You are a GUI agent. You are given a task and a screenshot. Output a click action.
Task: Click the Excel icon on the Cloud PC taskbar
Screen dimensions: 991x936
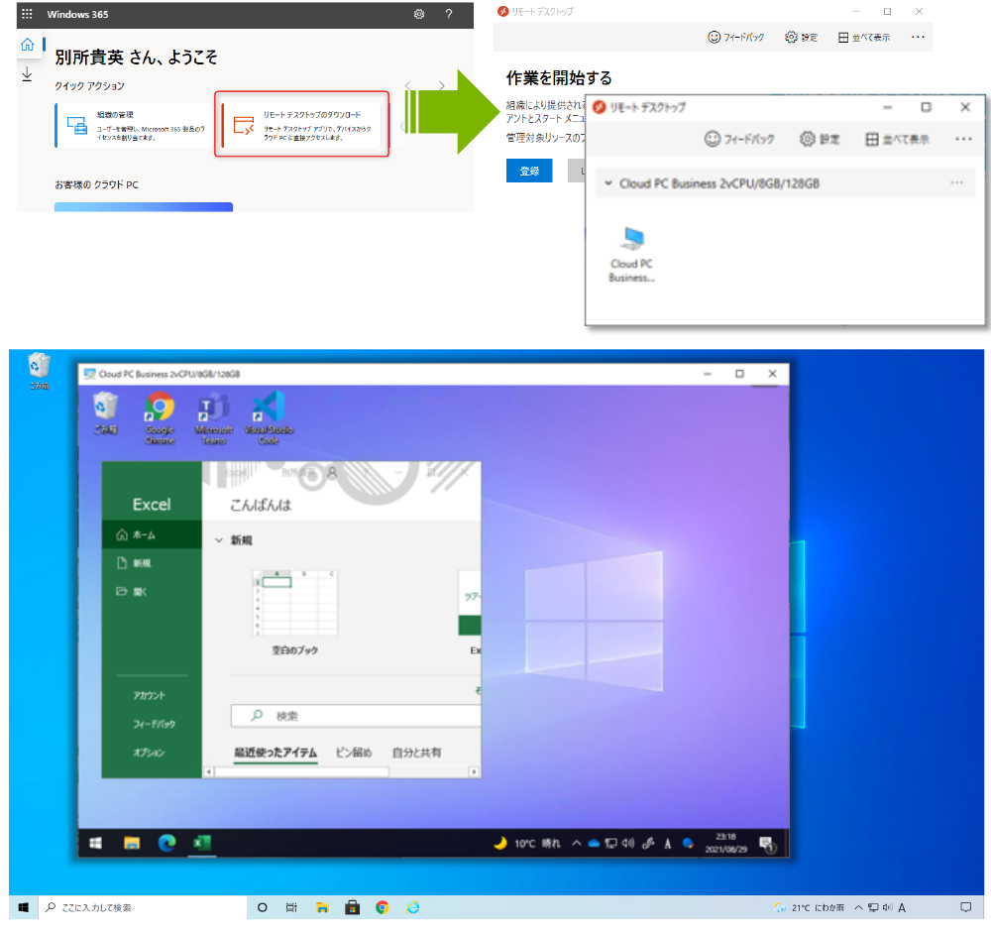click(x=201, y=843)
